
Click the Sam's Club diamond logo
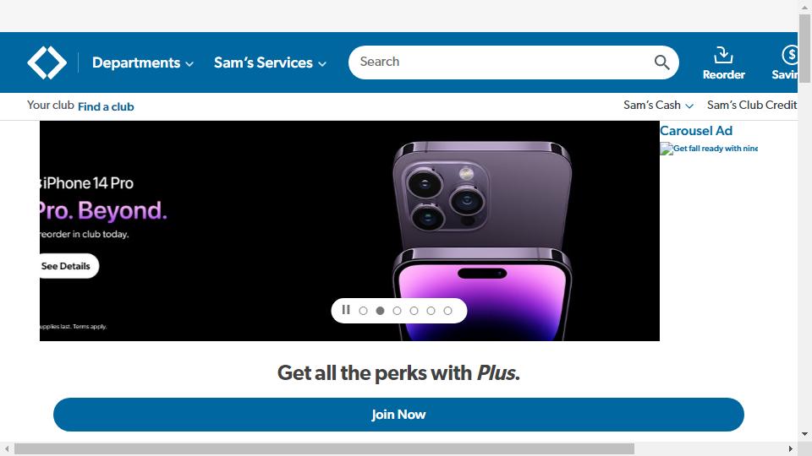coord(47,62)
